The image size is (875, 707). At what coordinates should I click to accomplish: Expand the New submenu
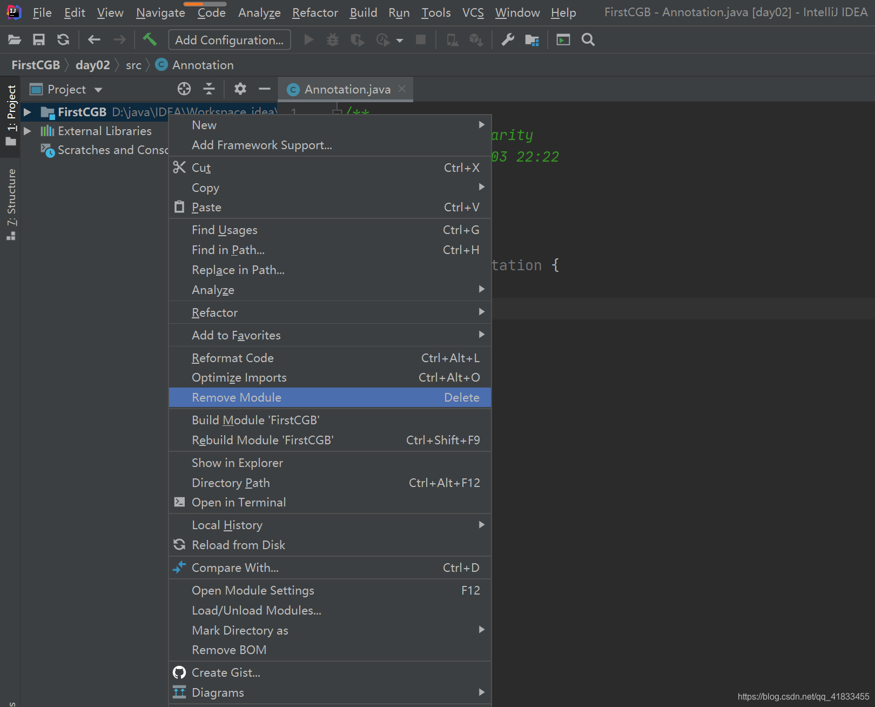329,125
